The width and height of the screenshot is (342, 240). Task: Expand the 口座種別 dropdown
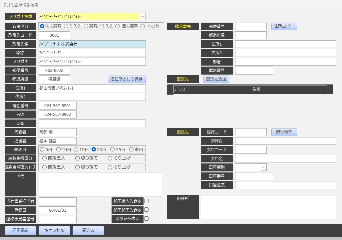263,167
